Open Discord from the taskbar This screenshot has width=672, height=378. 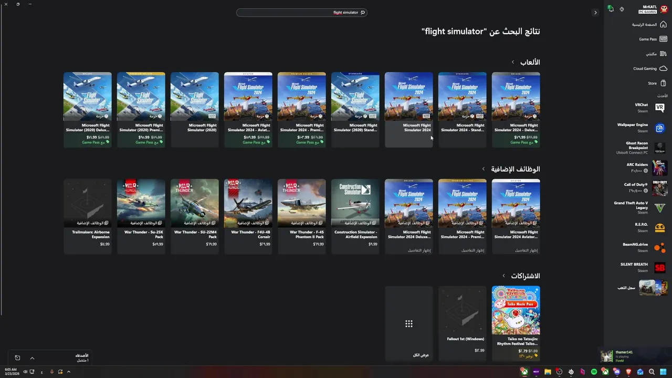617,372
